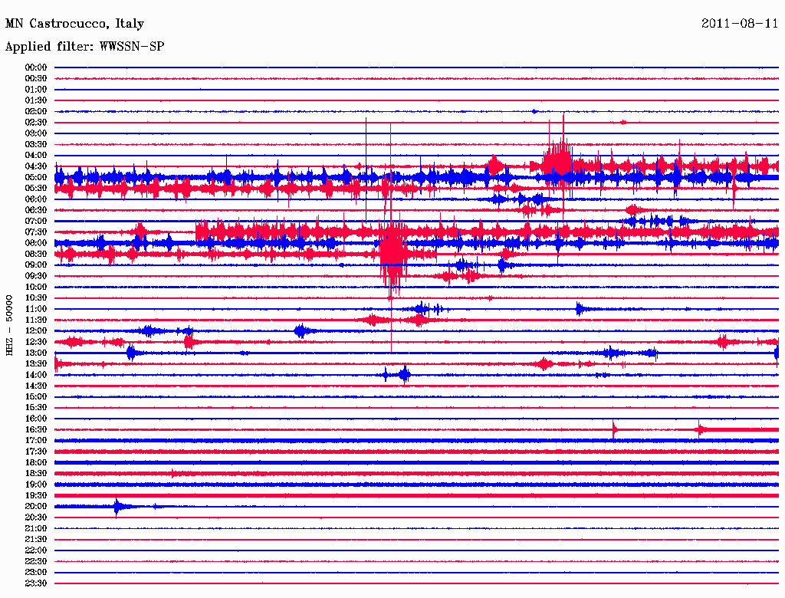
Task: Click the 21:30 time label
Action: point(36,540)
